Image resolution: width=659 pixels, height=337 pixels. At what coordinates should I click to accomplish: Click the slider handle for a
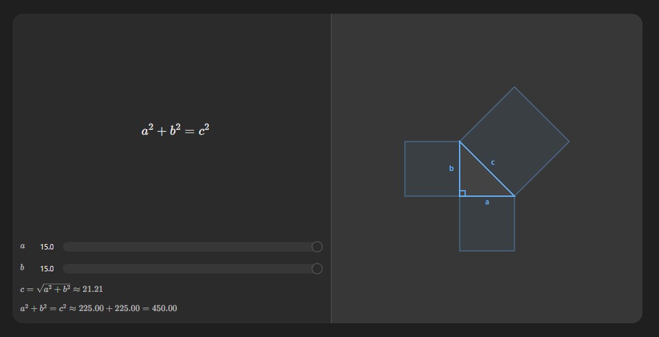click(x=316, y=247)
